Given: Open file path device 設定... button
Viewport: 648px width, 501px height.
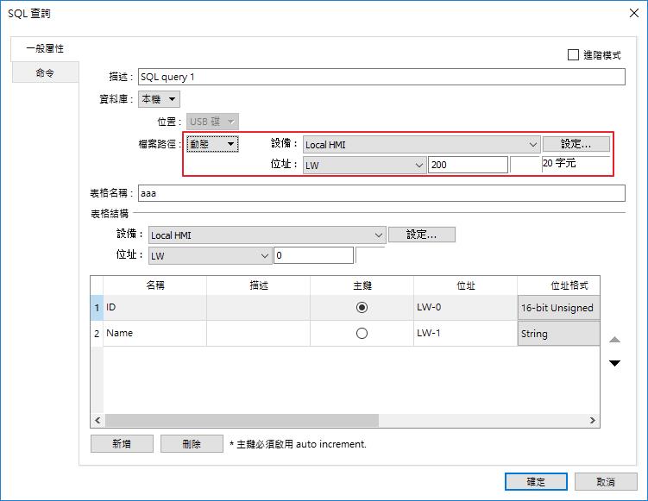Looking at the screenshot, I should 576,144.
